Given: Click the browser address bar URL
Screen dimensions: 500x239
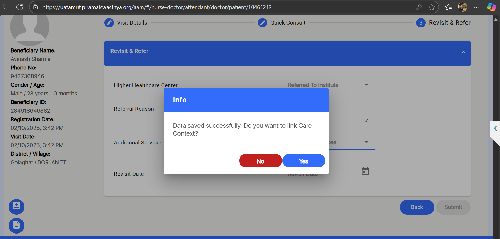Looking at the screenshot, I should 157,7.
